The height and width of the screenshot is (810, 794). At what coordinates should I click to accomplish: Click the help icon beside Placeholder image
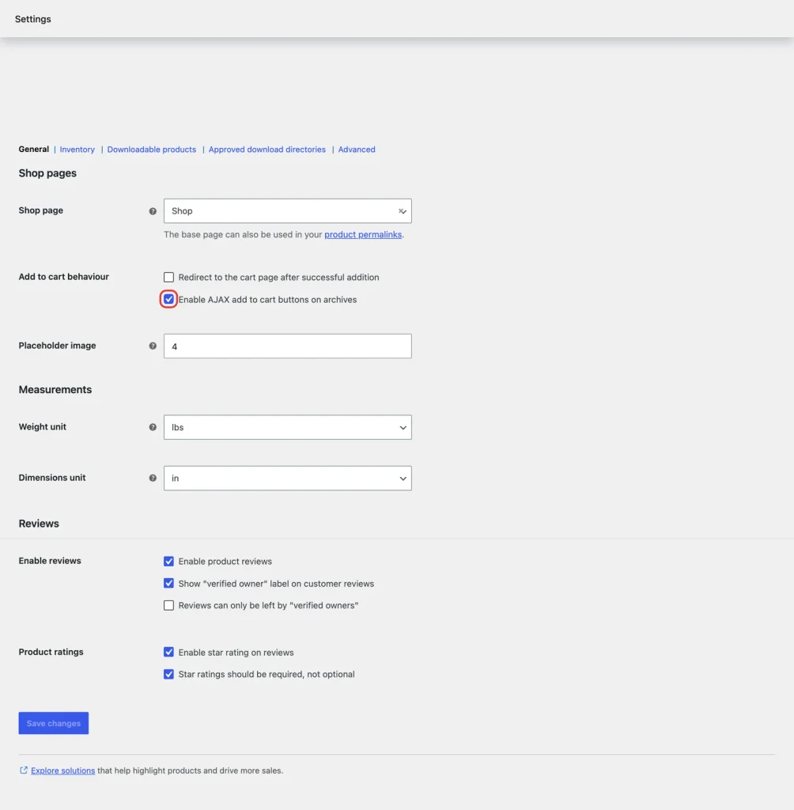[x=153, y=346]
